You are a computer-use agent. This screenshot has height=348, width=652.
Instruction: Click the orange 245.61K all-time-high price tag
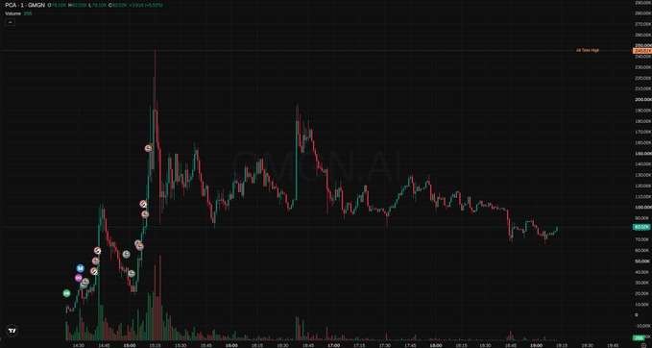click(642, 50)
